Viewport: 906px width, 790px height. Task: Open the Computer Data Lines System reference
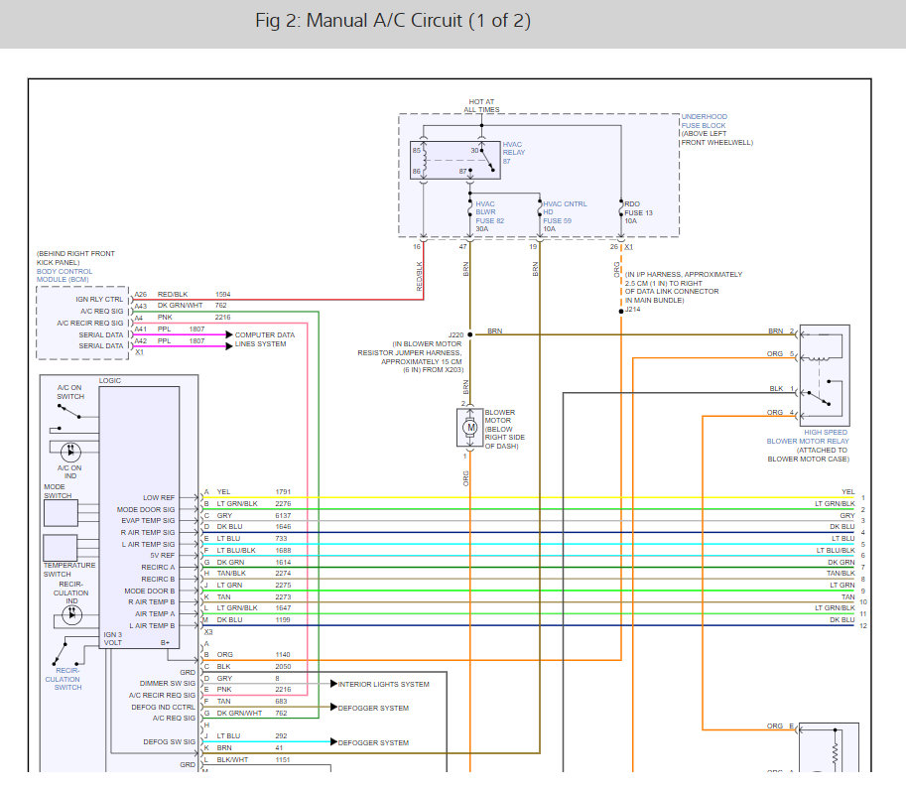[264, 339]
